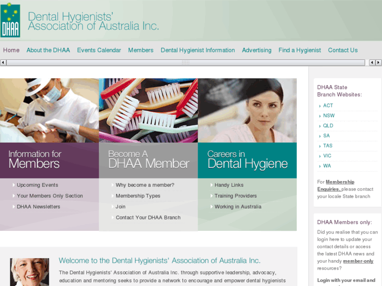This screenshot has height=286, width=382.
Task: Click the Welcome to DHAA heading
Action: click(x=160, y=260)
